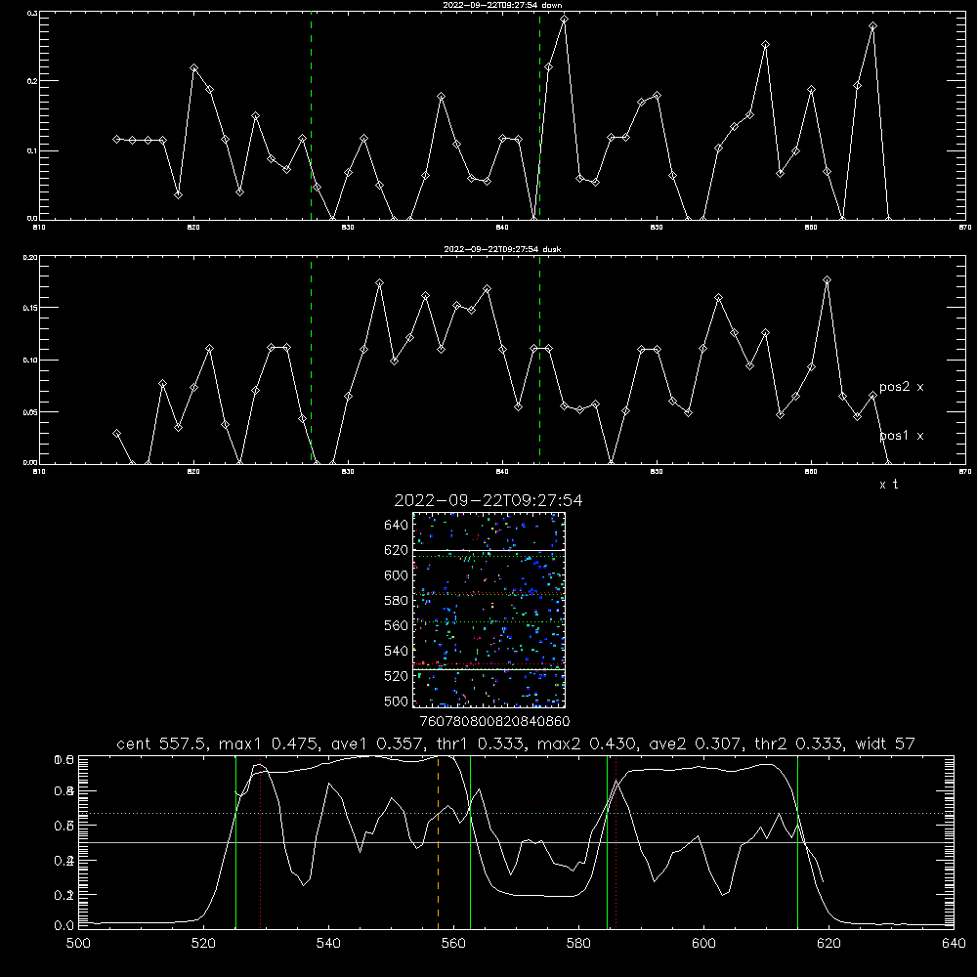Click the 600 label on bottom plot x-axis

[x=703, y=944]
